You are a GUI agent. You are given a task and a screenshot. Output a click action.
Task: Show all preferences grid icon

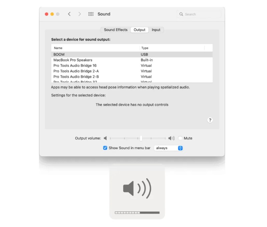(x=91, y=14)
